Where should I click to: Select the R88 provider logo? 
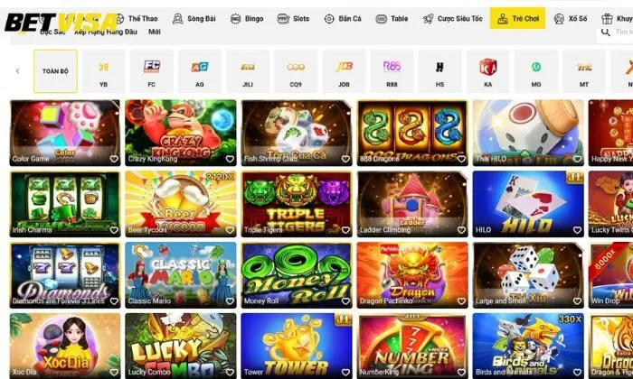[392, 71]
